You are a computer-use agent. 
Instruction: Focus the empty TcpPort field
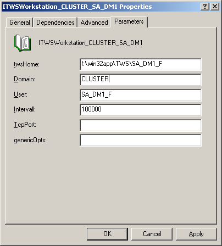click(141, 125)
